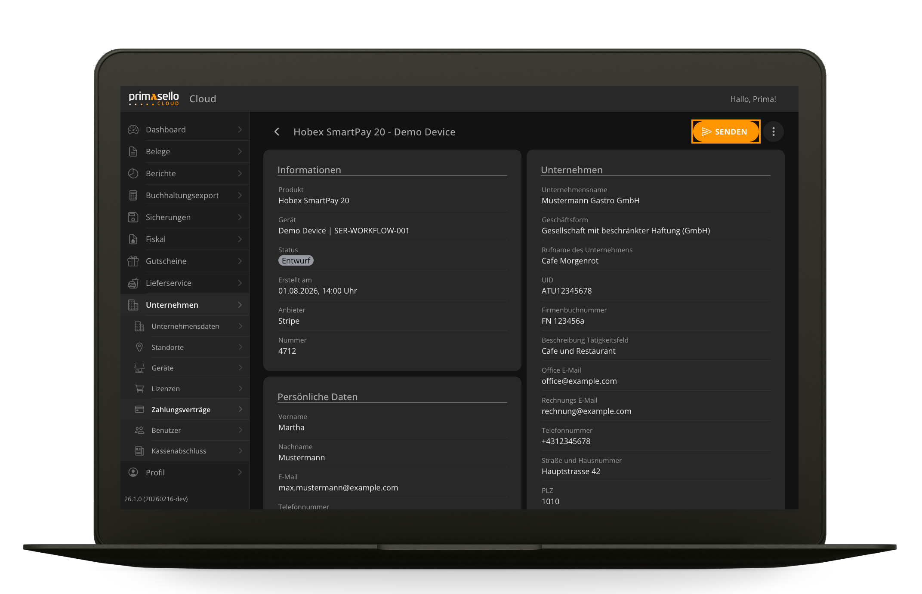This screenshot has width=922, height=594.
Task: Open the three-dot more options menu
Action: 774,132
